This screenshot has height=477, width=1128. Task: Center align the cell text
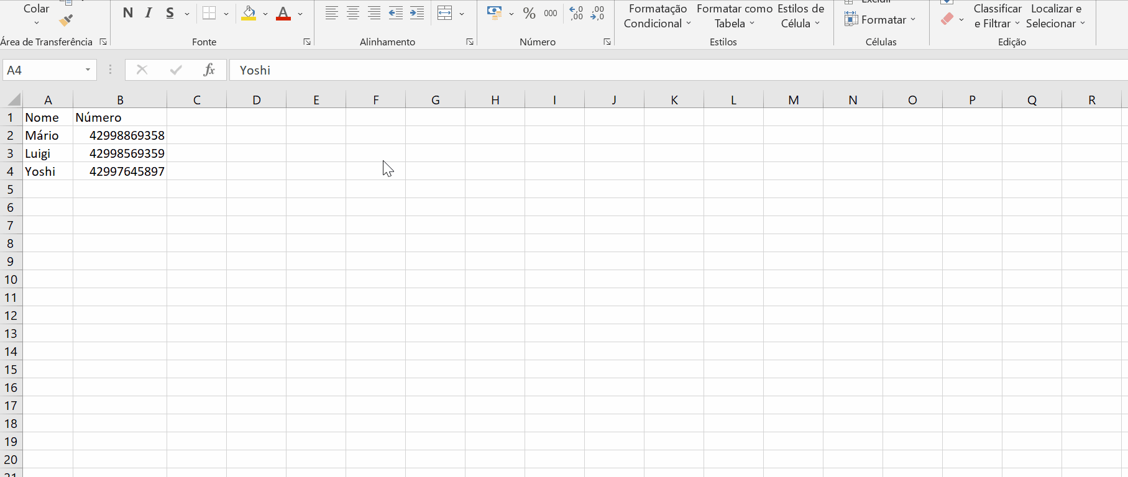(x=353, y=13)
